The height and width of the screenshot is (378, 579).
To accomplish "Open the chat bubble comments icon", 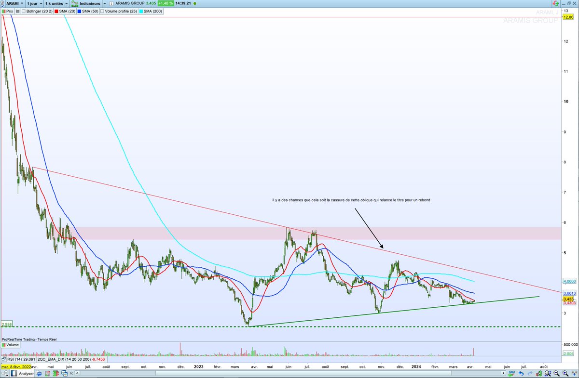I will click(x=39, y=373).
